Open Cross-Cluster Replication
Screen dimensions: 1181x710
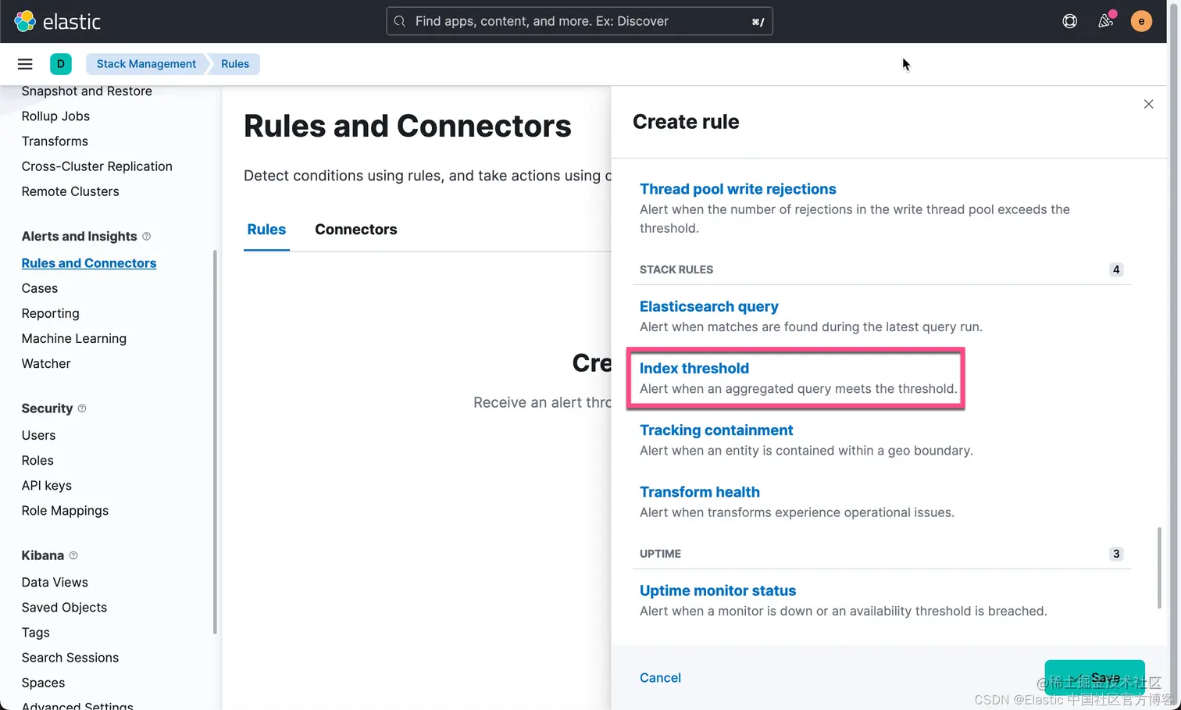point(97,166)
